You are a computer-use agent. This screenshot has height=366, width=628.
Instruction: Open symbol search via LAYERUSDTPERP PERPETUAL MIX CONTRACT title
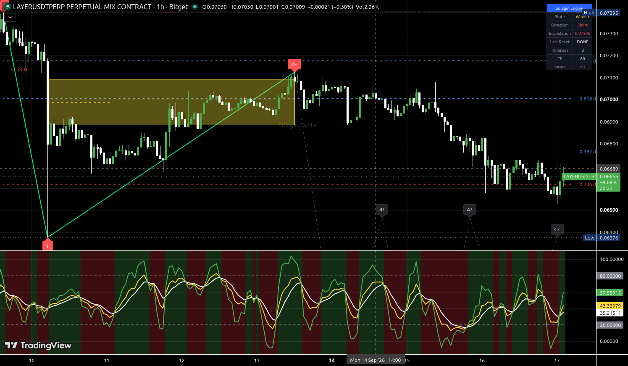pos(82,7)
